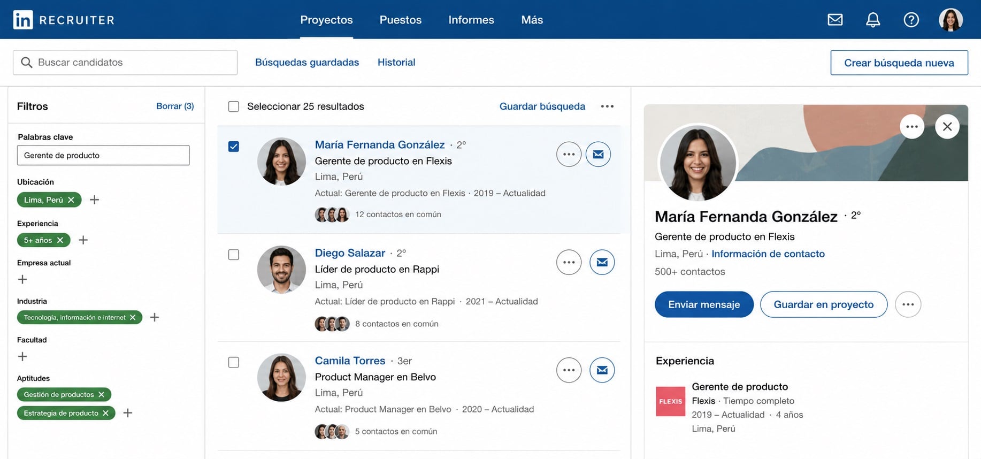The image size is (981, 459).
Task: Add a current company filter
Action: point(22,279)
